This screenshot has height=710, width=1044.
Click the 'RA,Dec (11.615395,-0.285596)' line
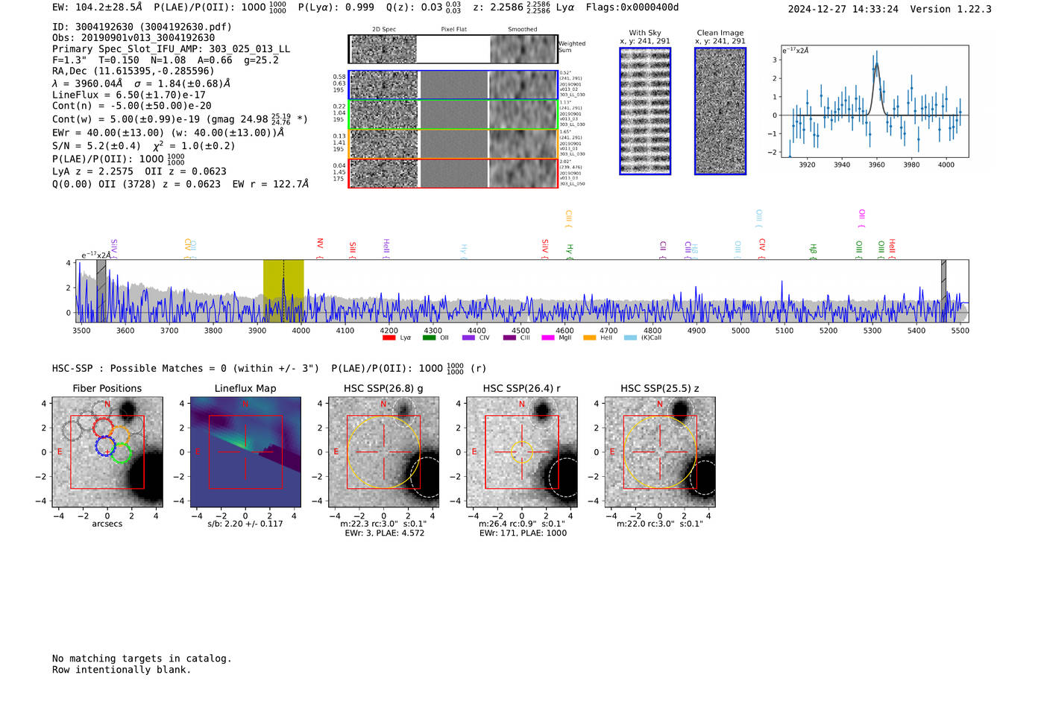pos(133,71)
